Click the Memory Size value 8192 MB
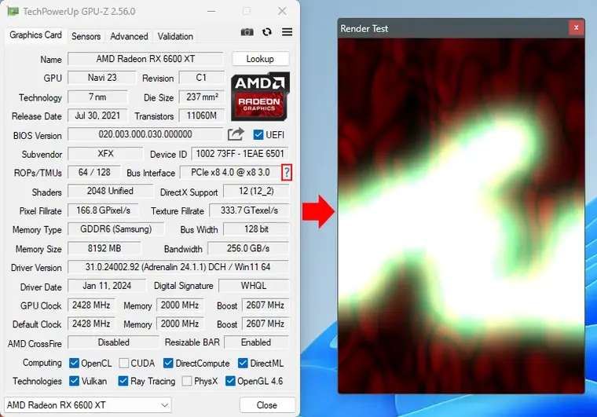This screenshot has width=597, height=417. pyautogui.click(x=104, y=248)
